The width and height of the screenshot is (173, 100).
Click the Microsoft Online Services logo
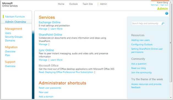tap(10, 4)
